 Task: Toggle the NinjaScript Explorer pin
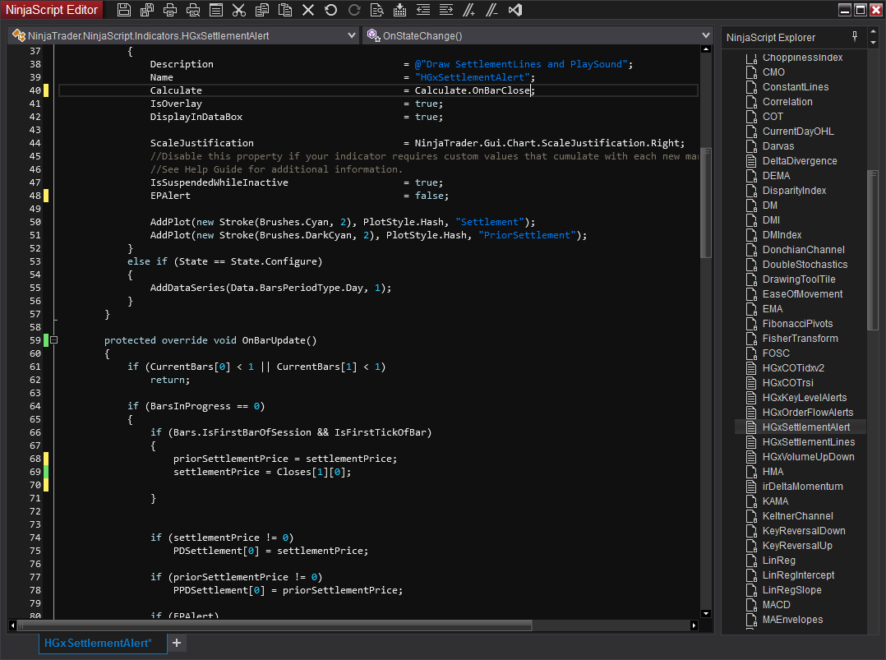tap(855, 37)
